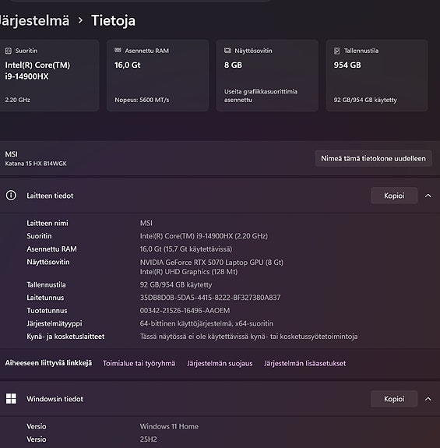Click Nimeä tämä tietokone uudelleen button
Viewport: 440px width, 448px height.
(x=373, y=159)
